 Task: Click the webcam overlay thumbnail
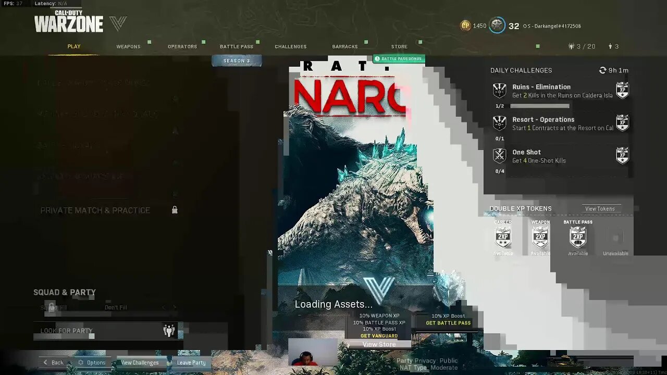point(313,352)
